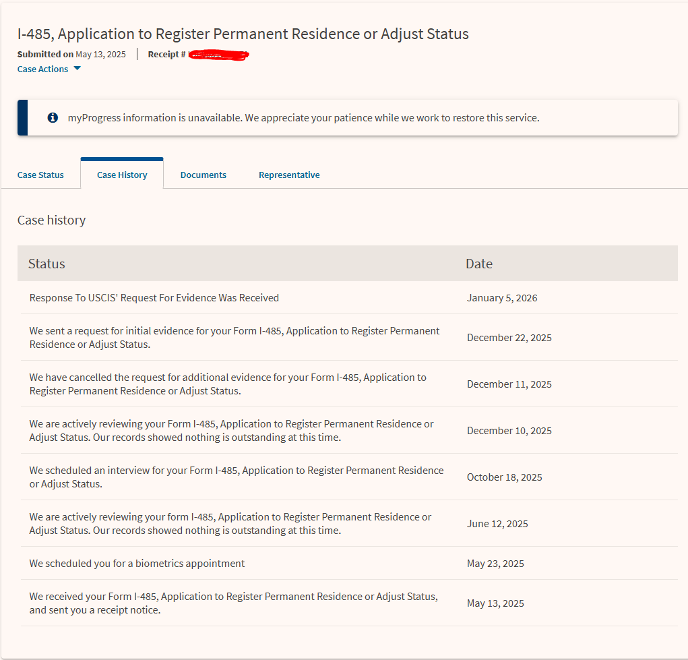Select the cancelled additional evidence request entry

(227, 384)
